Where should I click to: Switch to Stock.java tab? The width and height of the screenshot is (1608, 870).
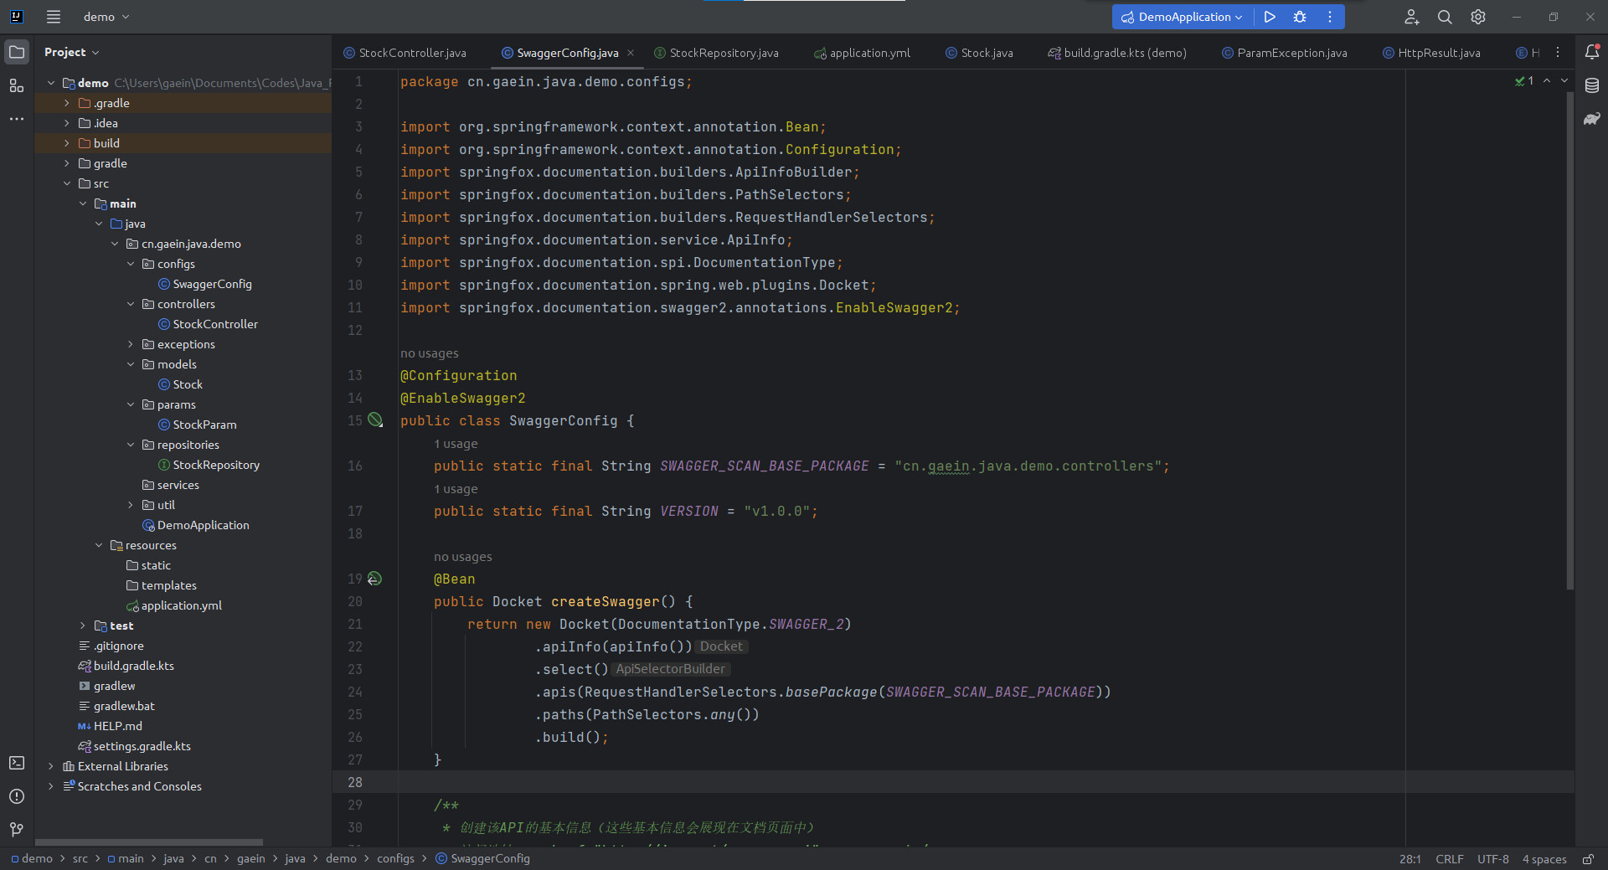pos(979,53)
